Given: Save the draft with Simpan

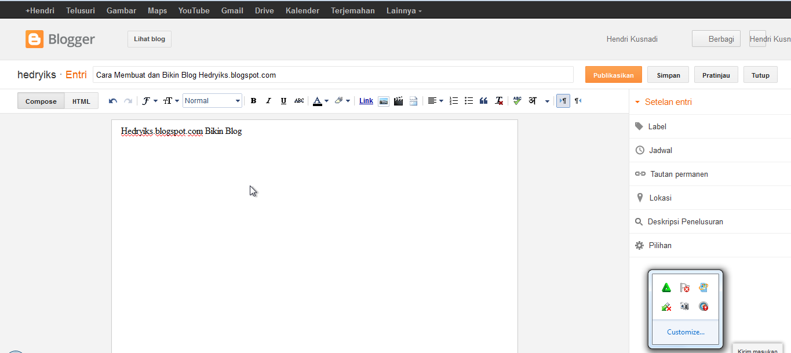Looking at the screenshot, I should [x=668, y=75].
